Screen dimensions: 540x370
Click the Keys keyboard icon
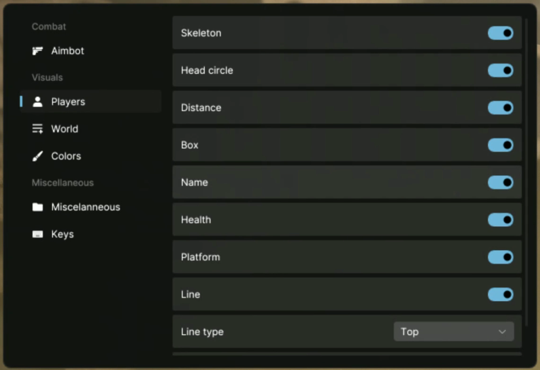38,234
